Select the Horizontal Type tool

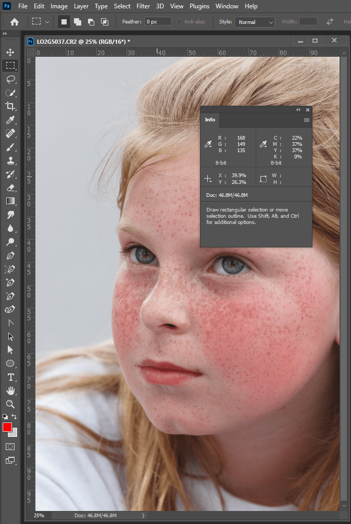[10, 377]
